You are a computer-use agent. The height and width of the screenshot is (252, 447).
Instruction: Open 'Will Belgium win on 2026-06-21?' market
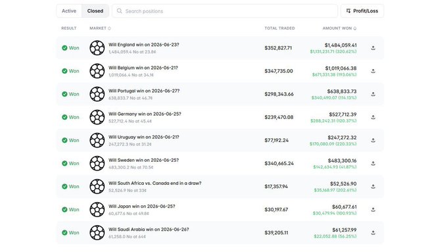point(143,68)
